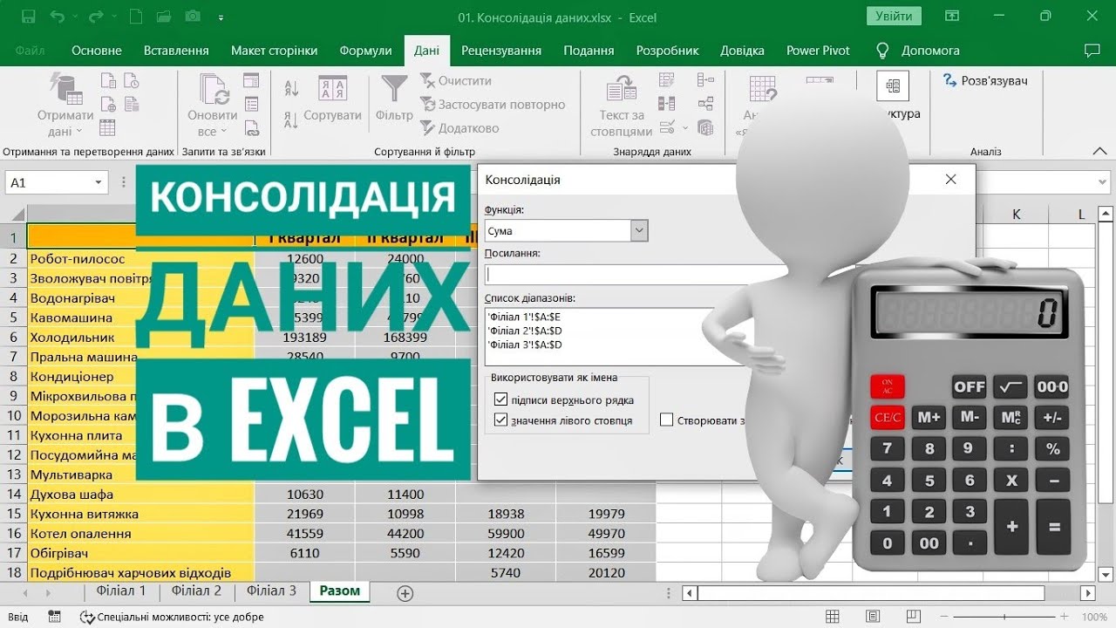1116x628 pixels.
Task: Create a new blank workbook from the quick access toolbar
Action: pos(136,17)
